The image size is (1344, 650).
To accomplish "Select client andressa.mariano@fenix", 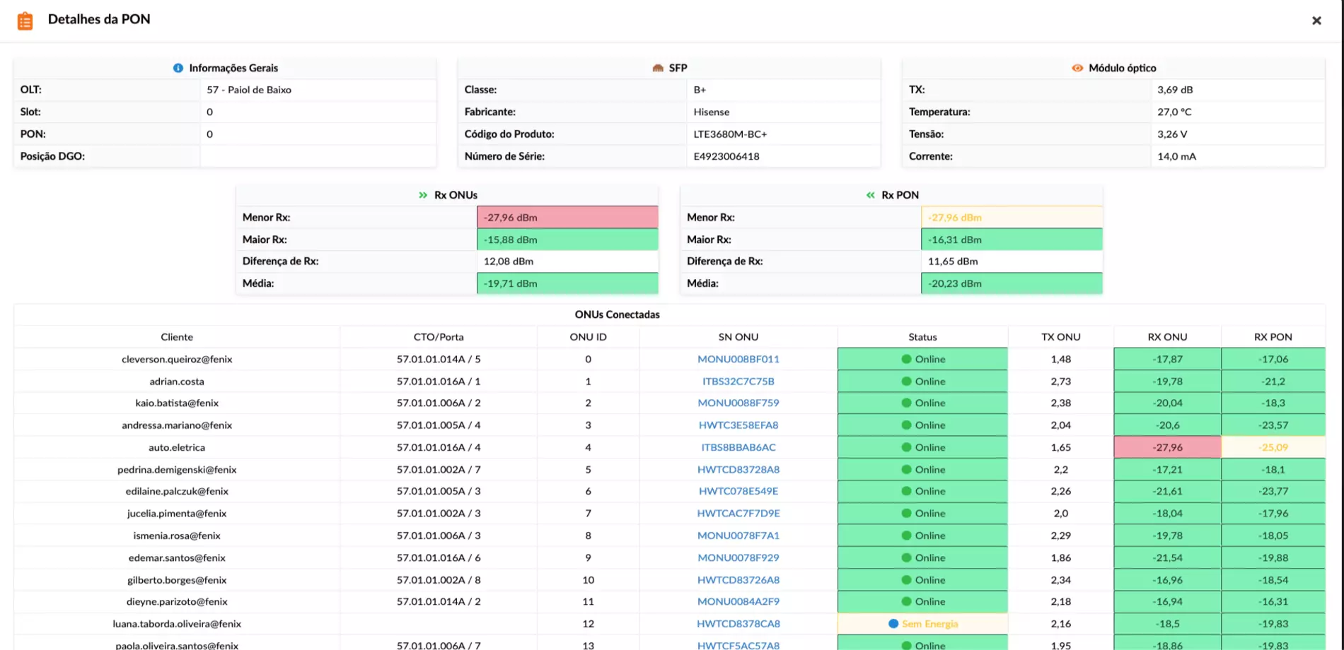I will (177, 425).
